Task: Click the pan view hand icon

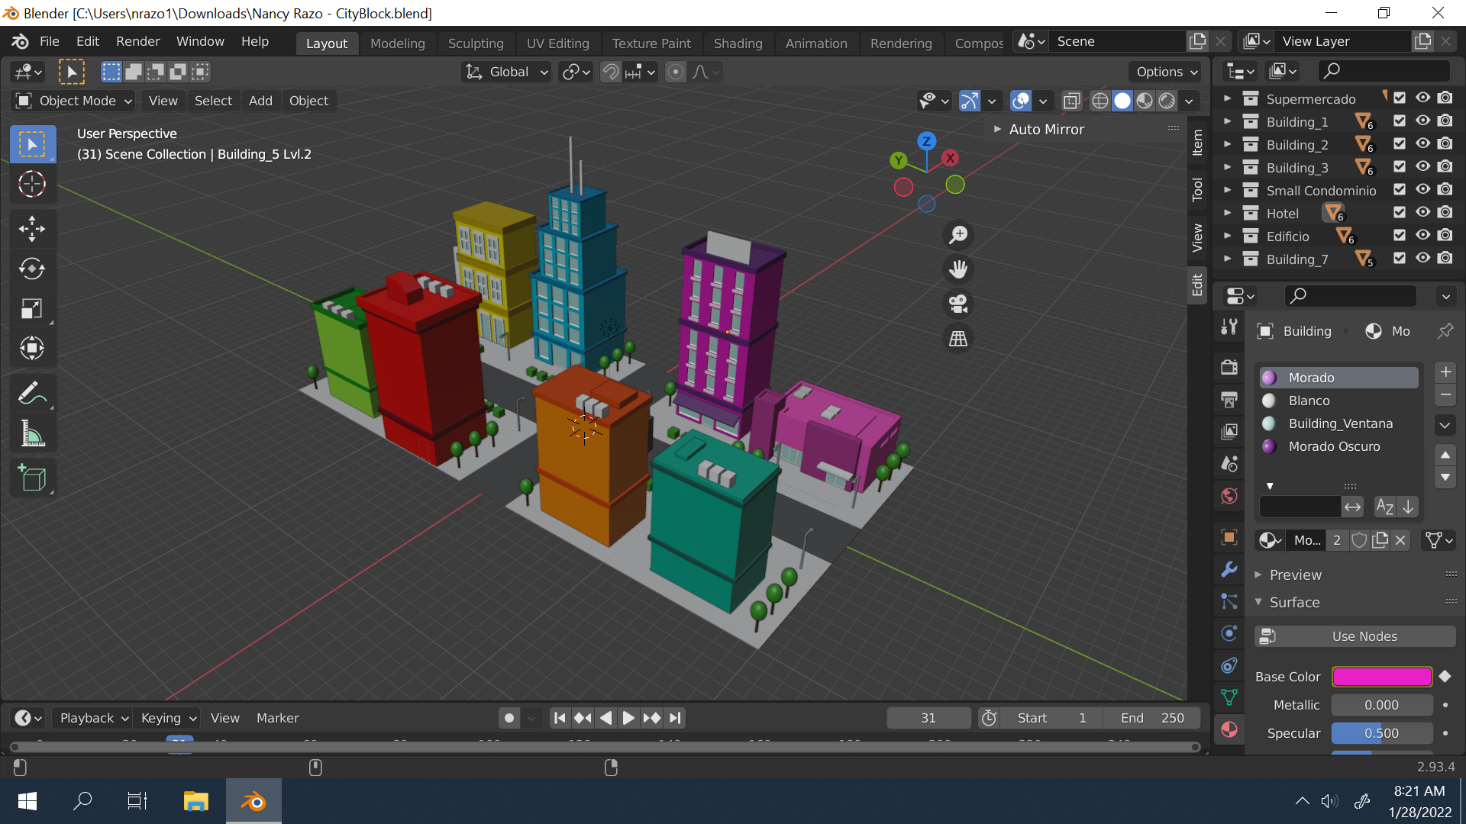Action: coord(958,269)
